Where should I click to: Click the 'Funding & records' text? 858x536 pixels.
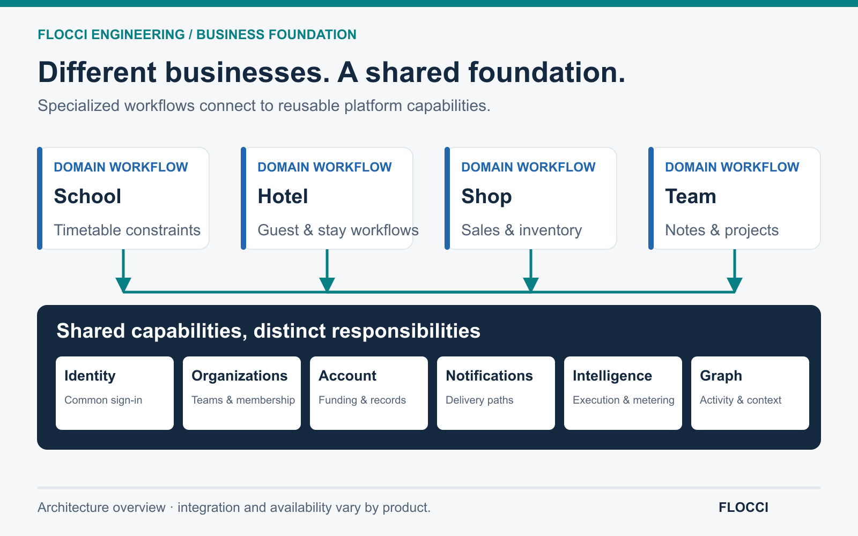pyautogui.click(x=363, y=400)
